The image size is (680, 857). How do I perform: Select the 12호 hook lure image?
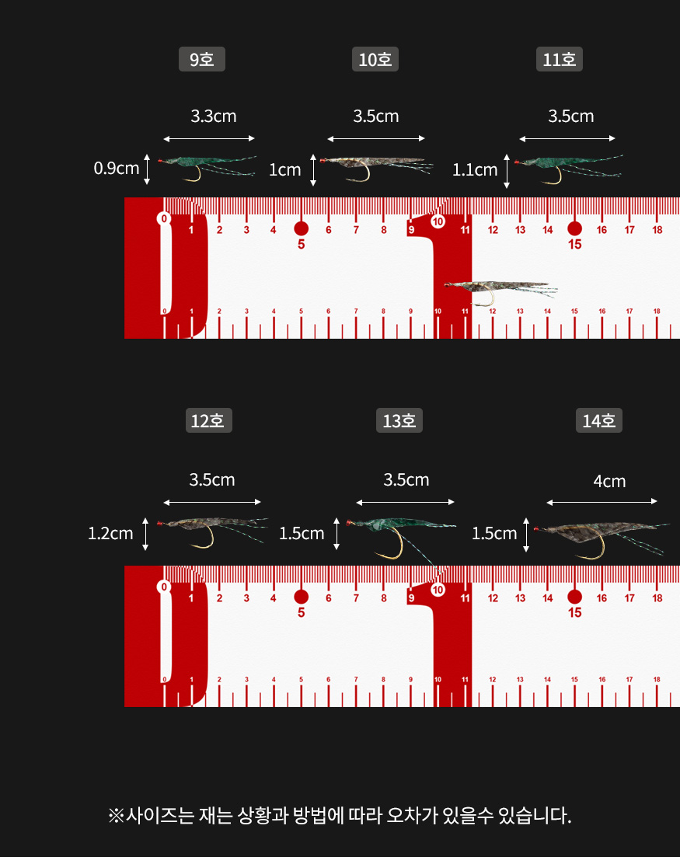click(x=212, y=531)
